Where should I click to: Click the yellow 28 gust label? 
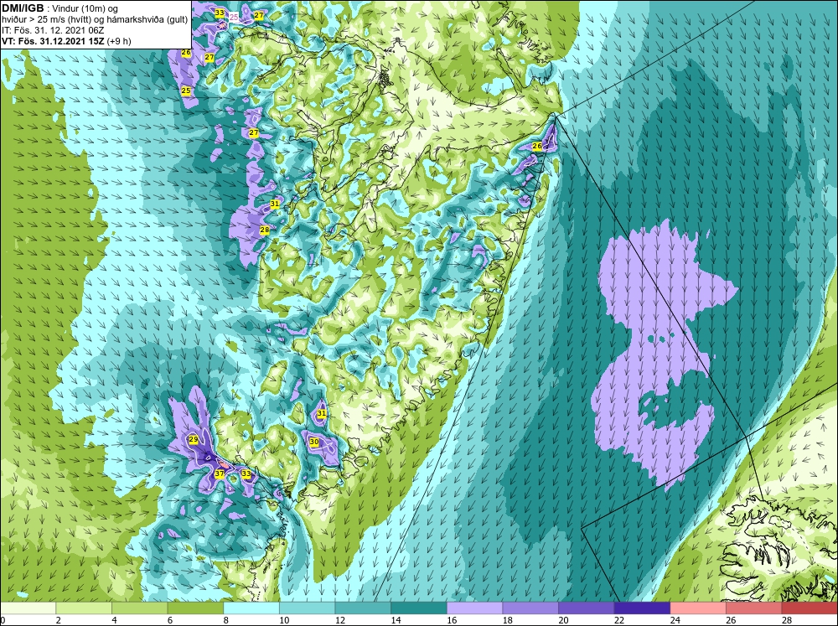pos(265,230)
